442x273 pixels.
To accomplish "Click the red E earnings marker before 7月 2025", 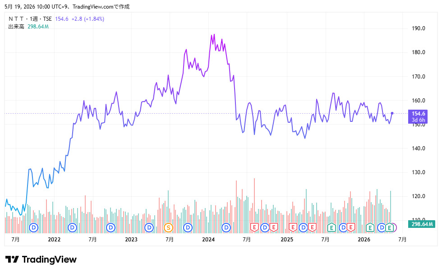I will coord(312,227).
